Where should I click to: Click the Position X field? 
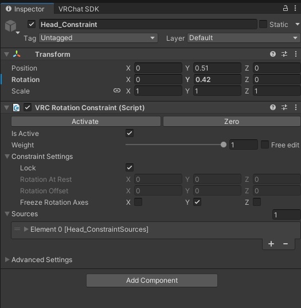click(158, 68)
